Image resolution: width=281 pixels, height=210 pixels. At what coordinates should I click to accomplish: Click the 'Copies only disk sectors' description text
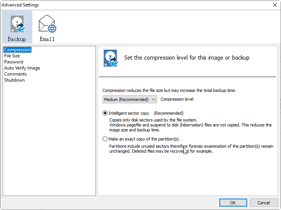153,120
